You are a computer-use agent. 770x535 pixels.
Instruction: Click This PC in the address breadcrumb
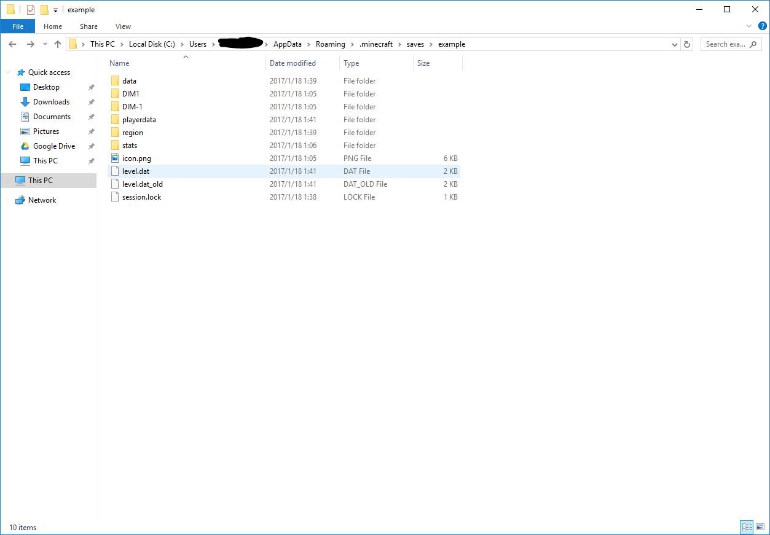(x=102, y=44)
